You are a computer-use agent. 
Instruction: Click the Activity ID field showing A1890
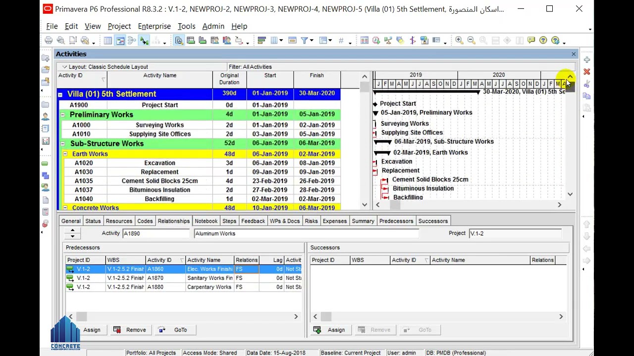click(156, 233)
